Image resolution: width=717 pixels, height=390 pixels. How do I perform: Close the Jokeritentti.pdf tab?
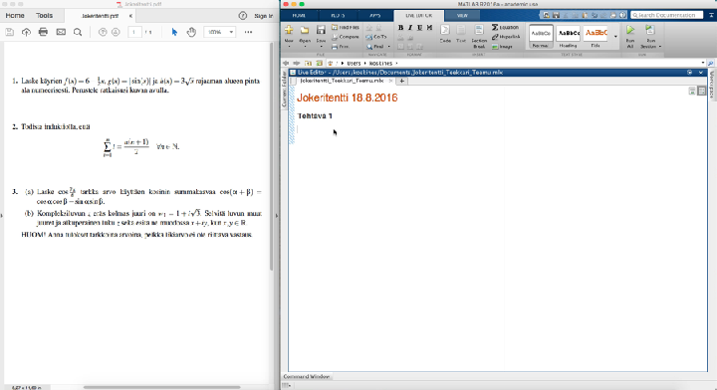[x=130, y=16]
